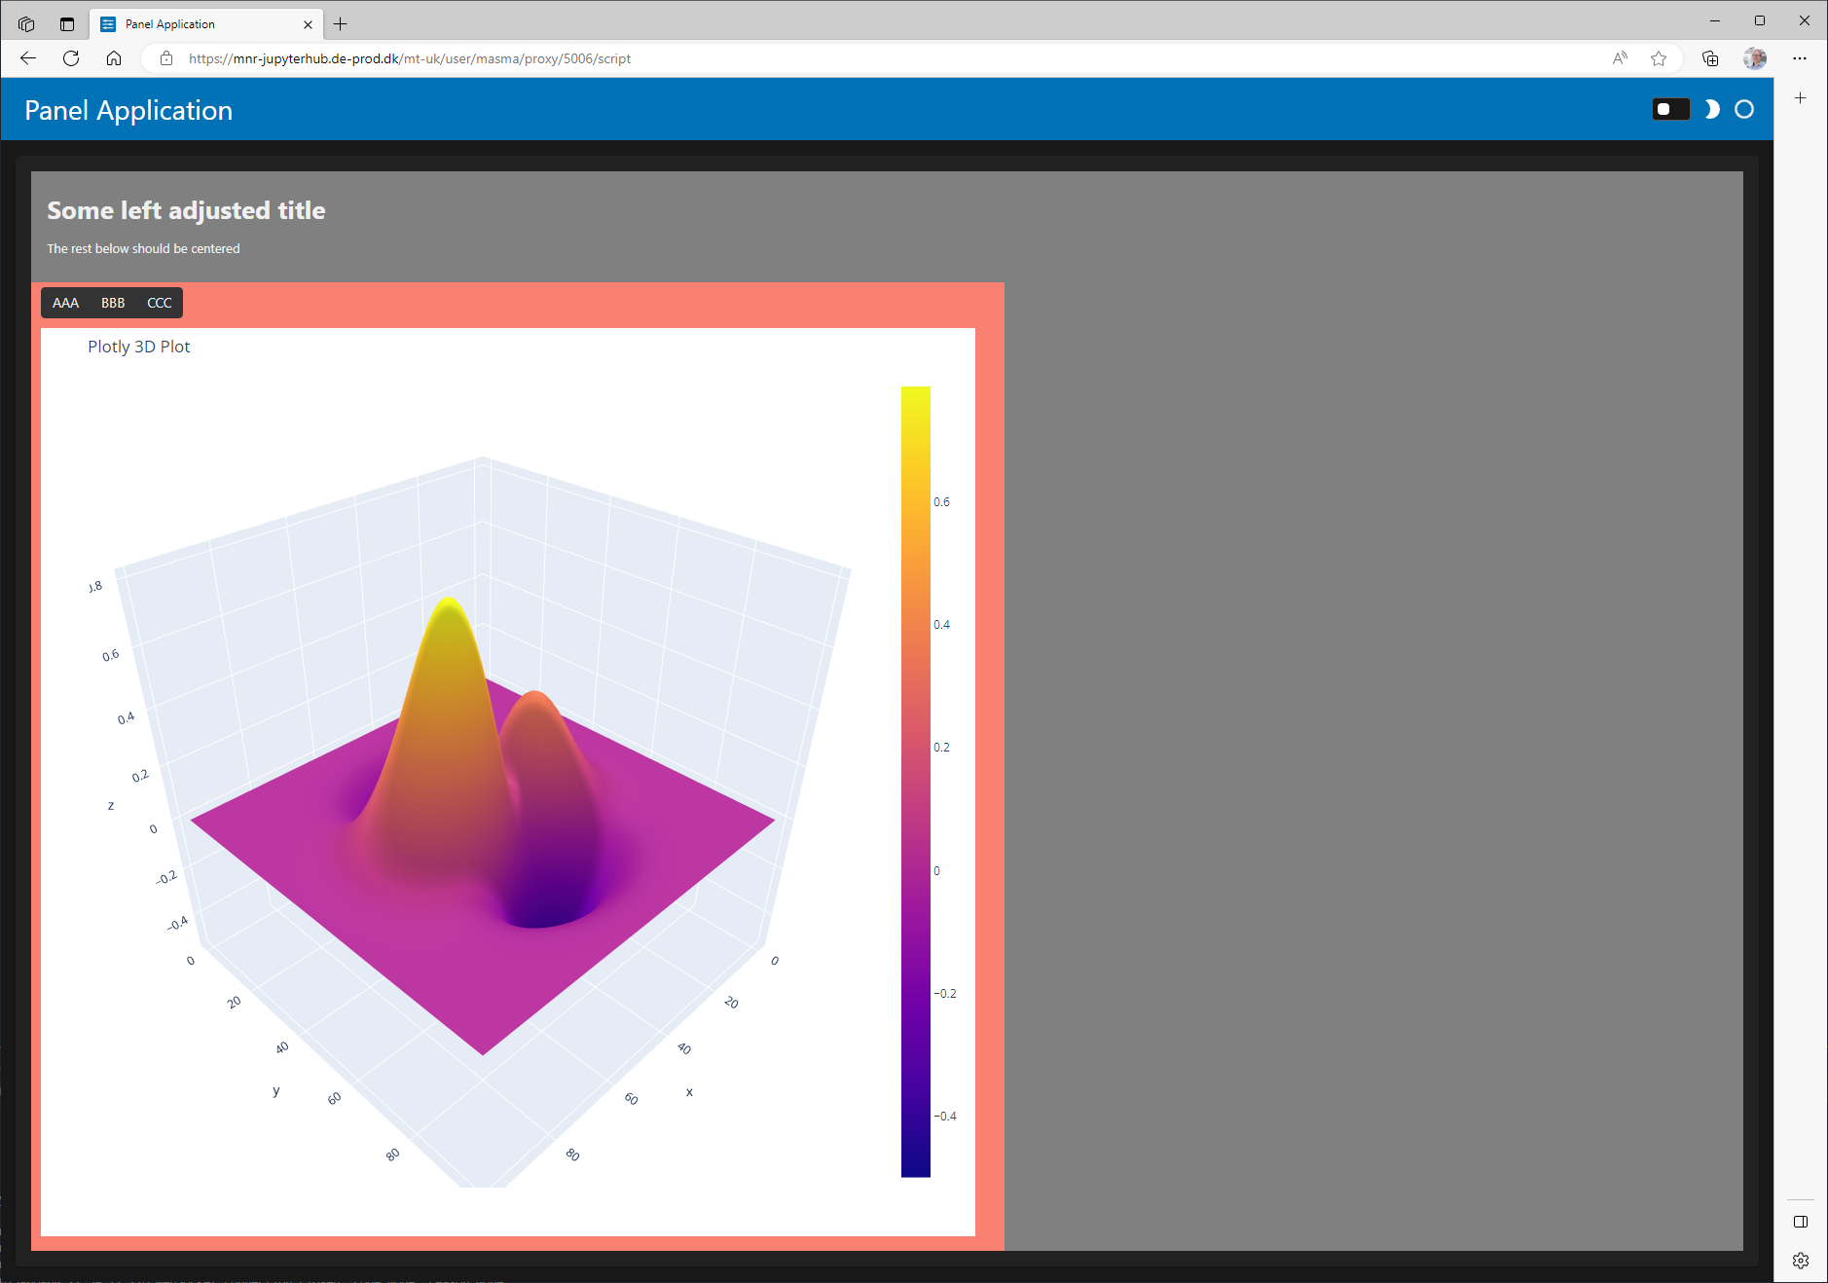Enable dark mode via the moon icon
This screenshot has width=1828, height=1283.
coord(1712,109)
